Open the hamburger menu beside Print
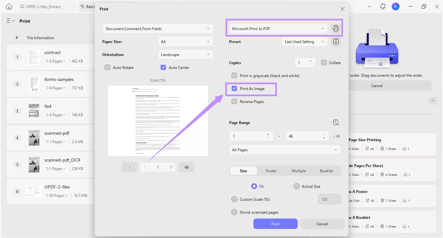 click(x=10, y=21)
